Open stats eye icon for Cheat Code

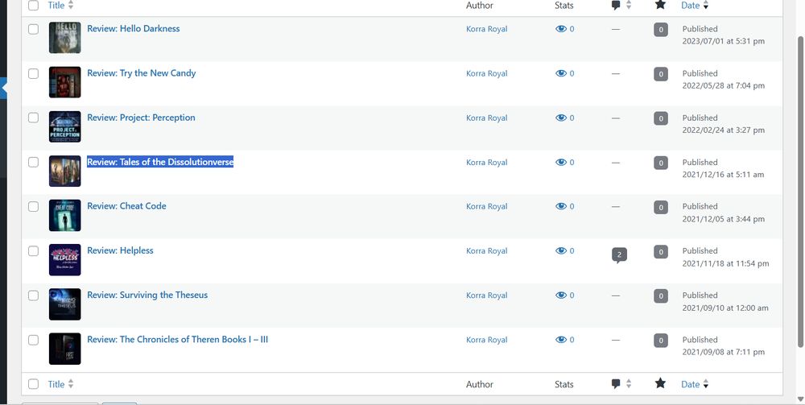click(560, 206)
